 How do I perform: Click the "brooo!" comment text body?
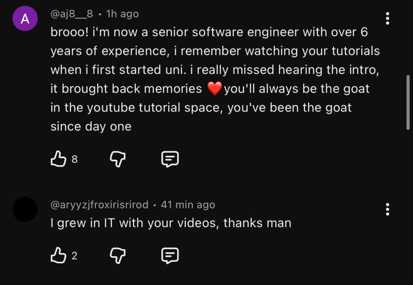click(210, 70)
